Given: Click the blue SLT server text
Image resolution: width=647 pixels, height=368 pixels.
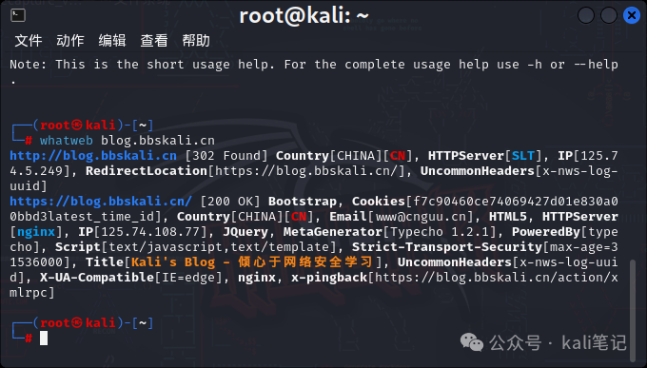Looking at the screenshot, I should (523, 156).
